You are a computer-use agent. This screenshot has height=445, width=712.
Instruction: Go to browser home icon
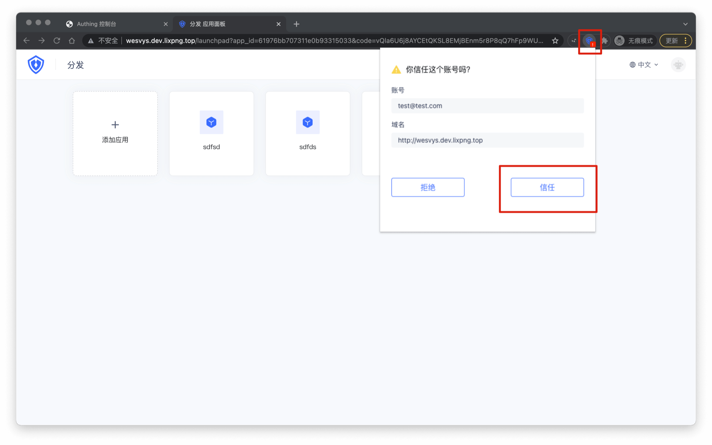pos(72,41)
